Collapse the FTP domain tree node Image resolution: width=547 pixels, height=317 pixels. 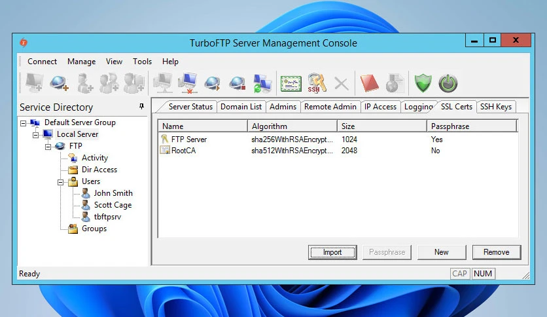pos(48,147)
